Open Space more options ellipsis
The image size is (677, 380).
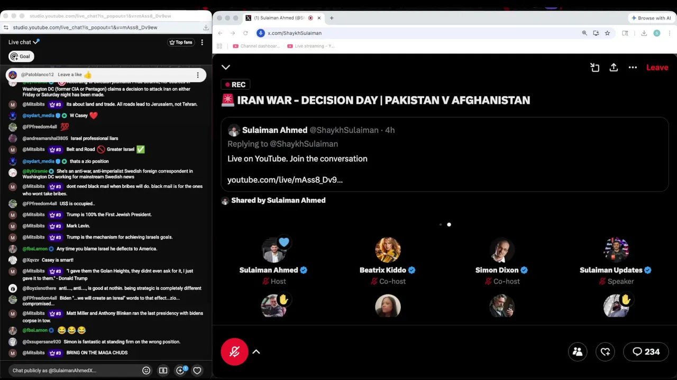coord(633,68)
